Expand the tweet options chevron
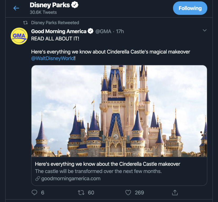The height and width of the screenshot is (202, 218). 205,31
